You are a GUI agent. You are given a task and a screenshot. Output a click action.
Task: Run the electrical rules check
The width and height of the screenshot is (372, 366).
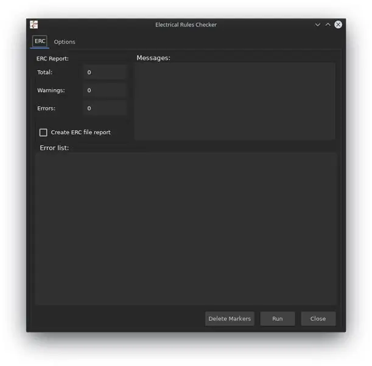coord(278,318)
